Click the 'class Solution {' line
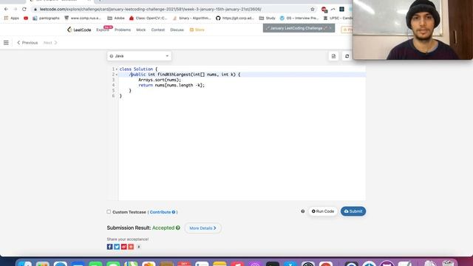The image size is (473, 266). 138,69
